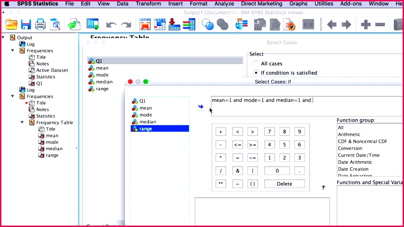The height and width of the screenshot is (227, 404).
Task: Click the less-than-or-equal operator button
Action: pos(237,145)
